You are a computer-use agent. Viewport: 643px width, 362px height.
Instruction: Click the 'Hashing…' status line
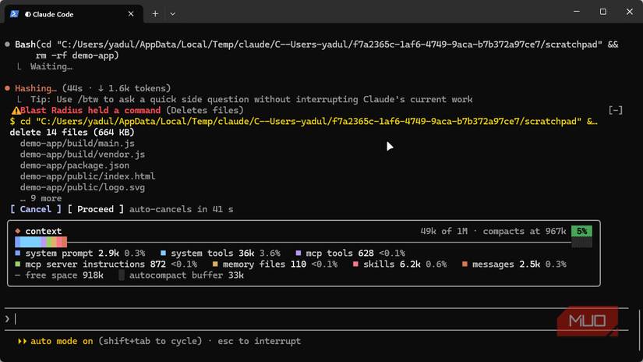(x=93, y=88)
